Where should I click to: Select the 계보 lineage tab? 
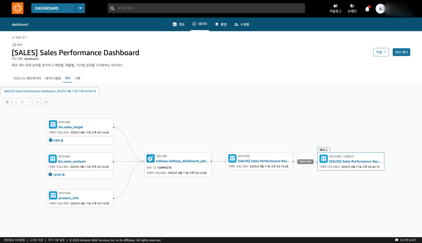point(68,78)
